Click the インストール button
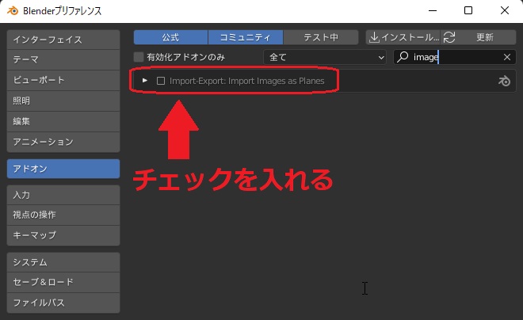 [x=403, y=37]
